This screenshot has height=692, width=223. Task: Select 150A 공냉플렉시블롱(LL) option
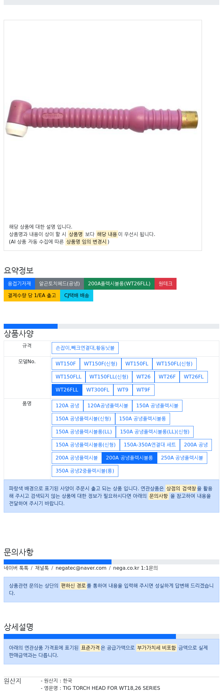tap(84, 432)
